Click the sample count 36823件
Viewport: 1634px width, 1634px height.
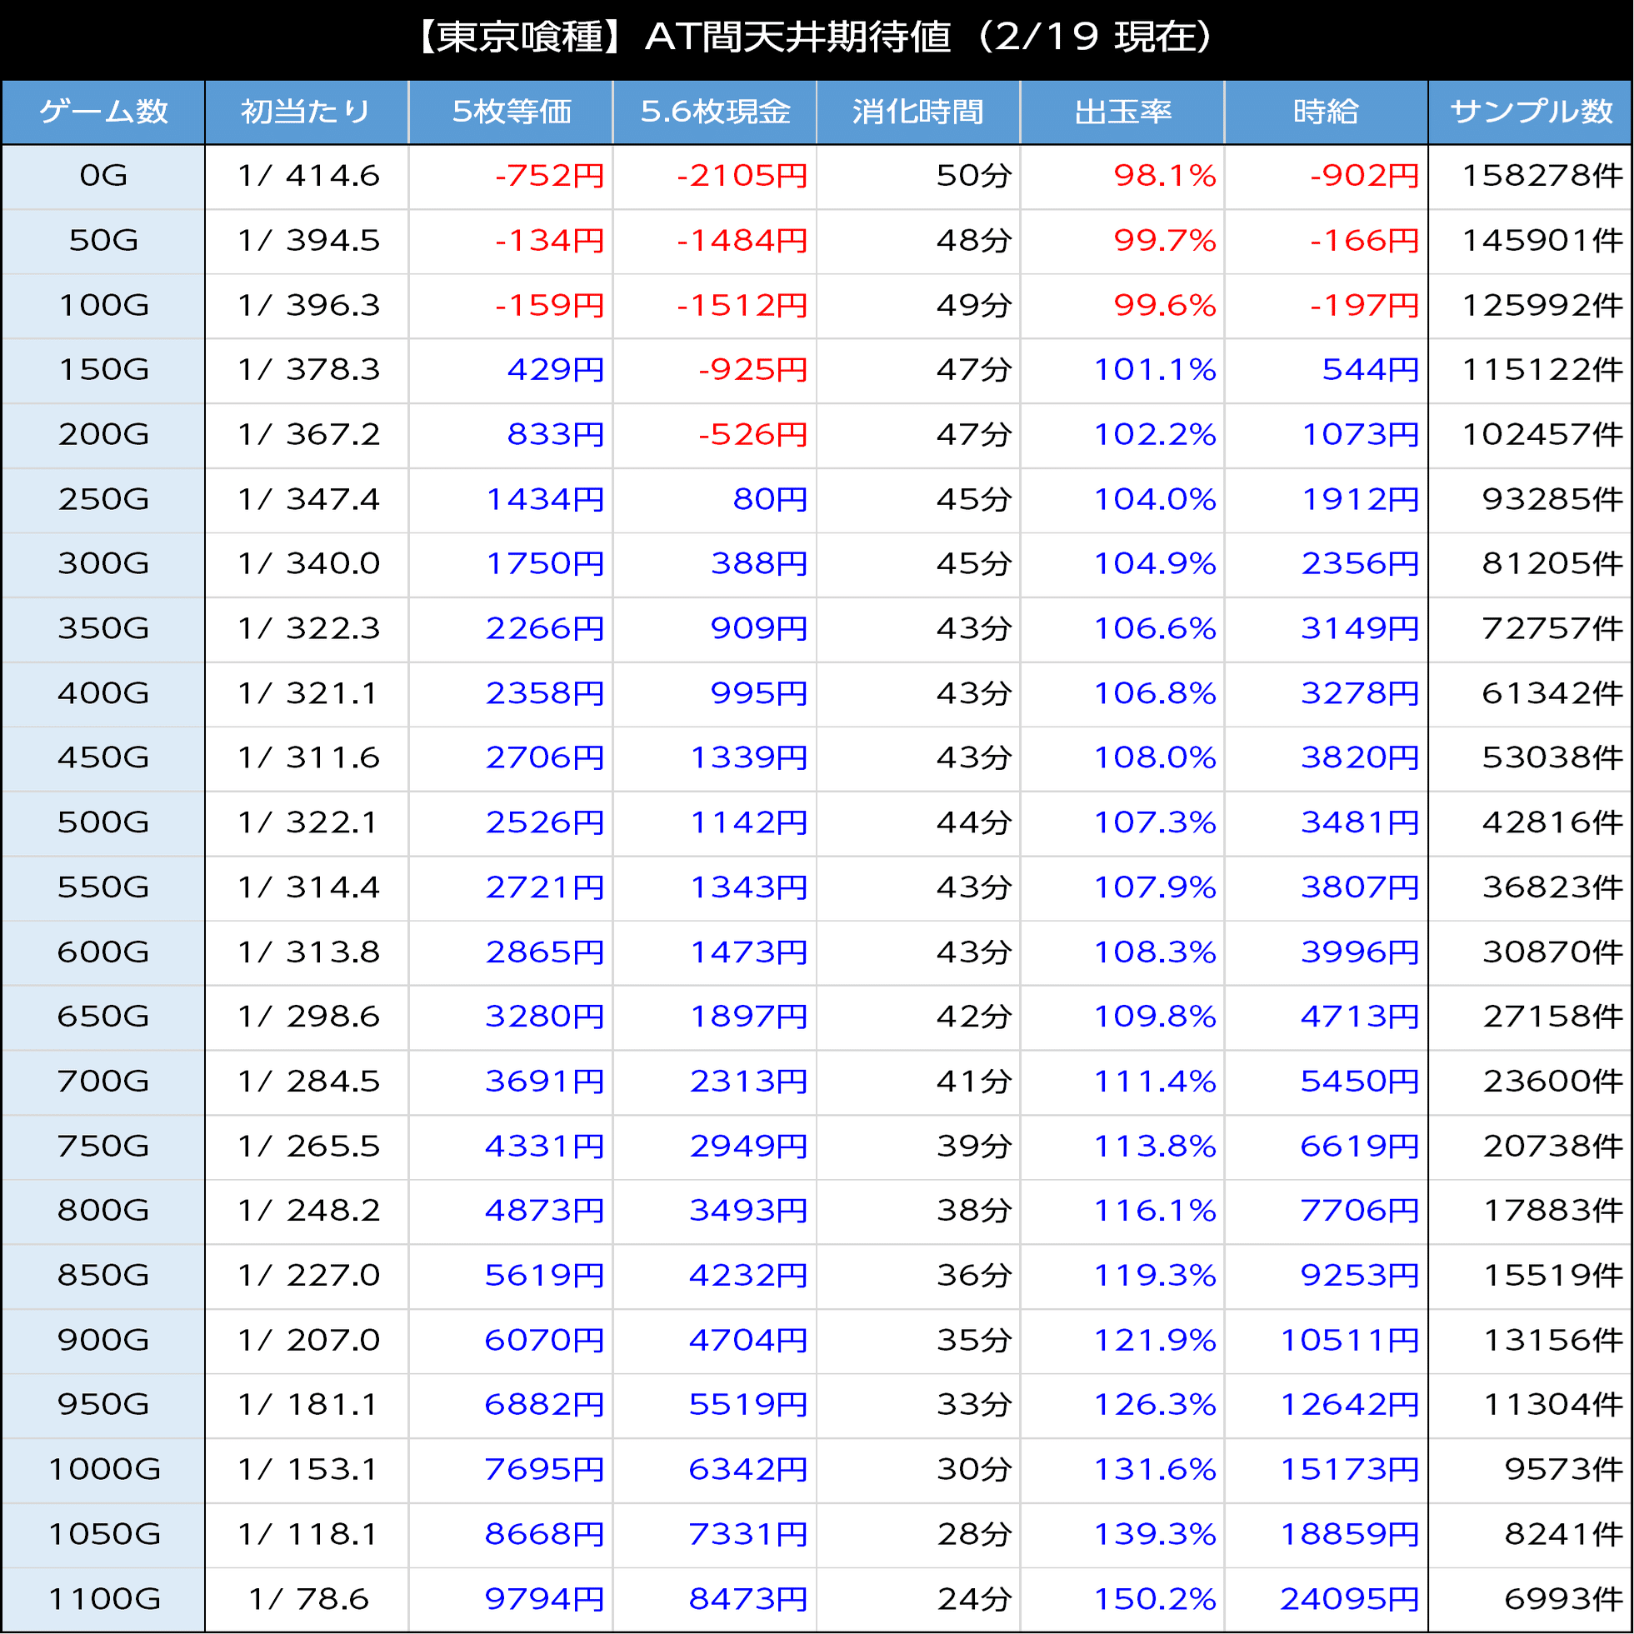(1553, 887)
